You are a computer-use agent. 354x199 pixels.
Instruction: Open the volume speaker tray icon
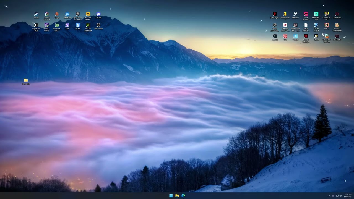[340, 196]
